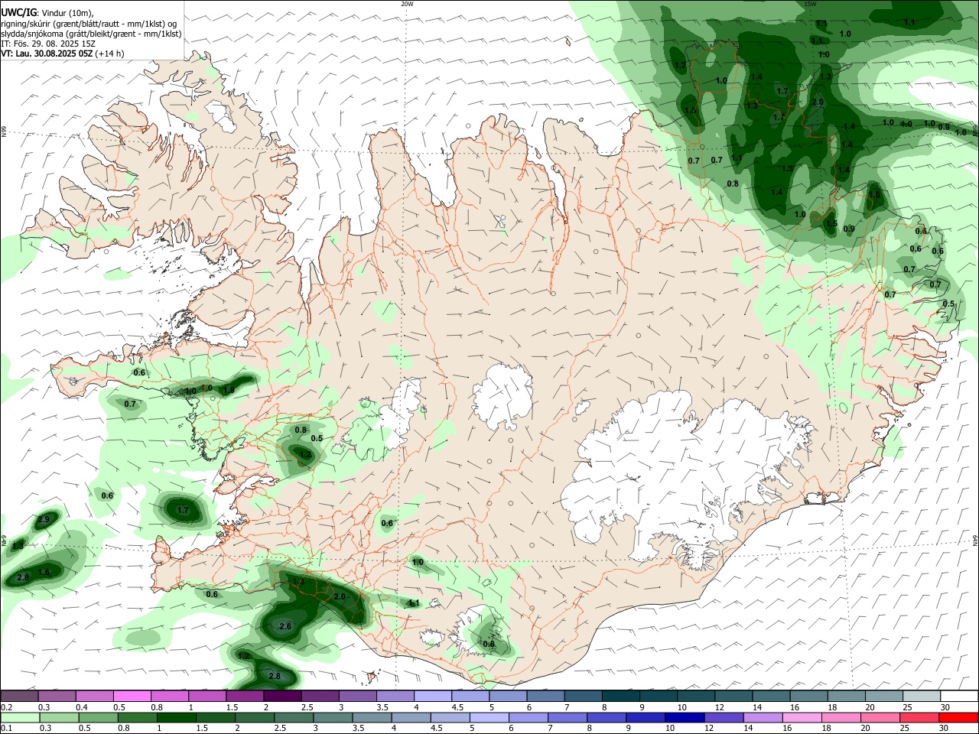Click the 1.9 precipitation value on the Snæfellsnes rain band
This screenshot has width=979, height=734.
(x=228, y=391)
